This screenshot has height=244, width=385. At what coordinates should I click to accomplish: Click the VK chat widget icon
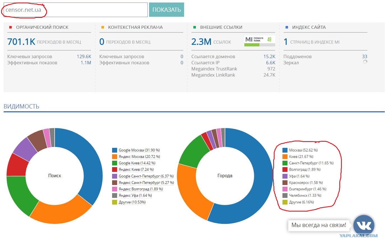click(364, 225)
